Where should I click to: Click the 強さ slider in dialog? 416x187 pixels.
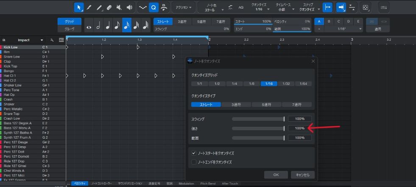(258, 128)
